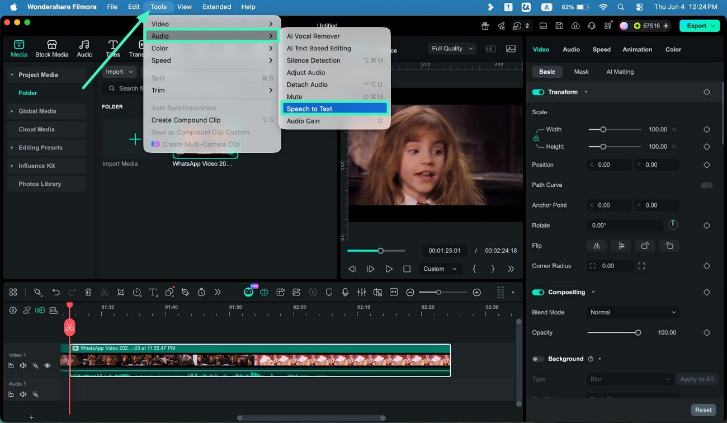Hide Video 1 track with eye icon
The width and height of the screenshot is (727, 423).
point(48,365)
